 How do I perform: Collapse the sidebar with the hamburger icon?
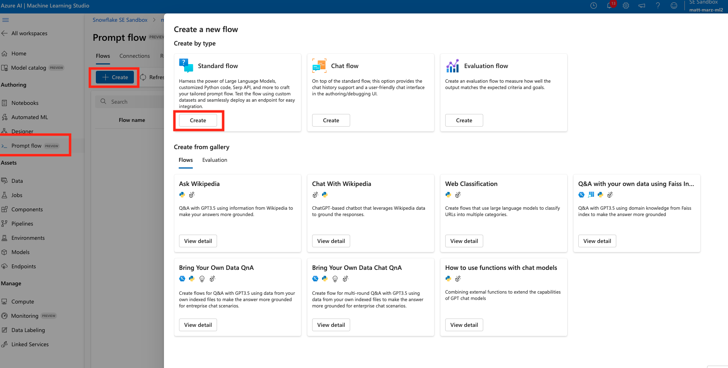point(6,20)
